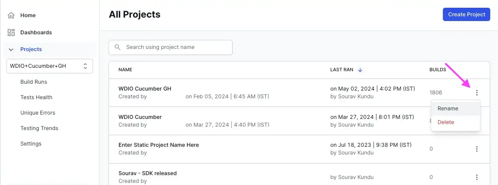Open the WDIO Cucumber GH project
The height and width of the screenshot is (185, 498).
pos(145,89)
